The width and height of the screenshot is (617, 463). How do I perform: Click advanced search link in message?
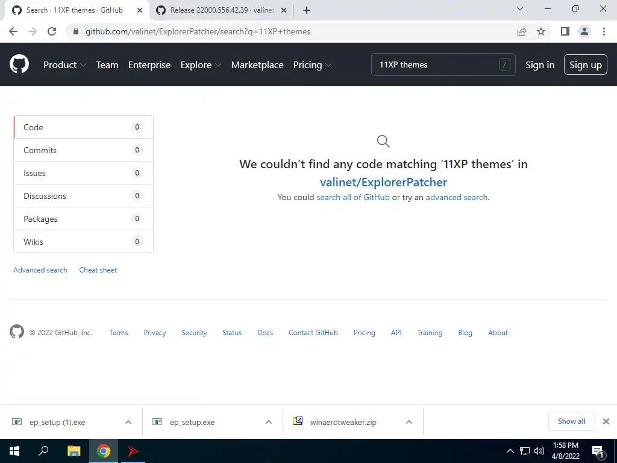click(457, 197)
